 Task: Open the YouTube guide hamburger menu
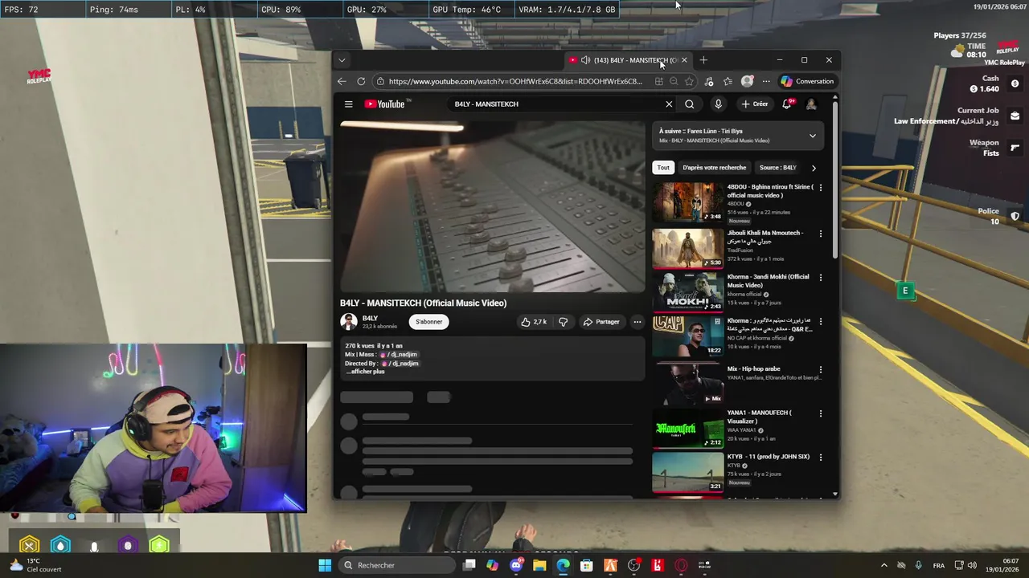[348, 104]
